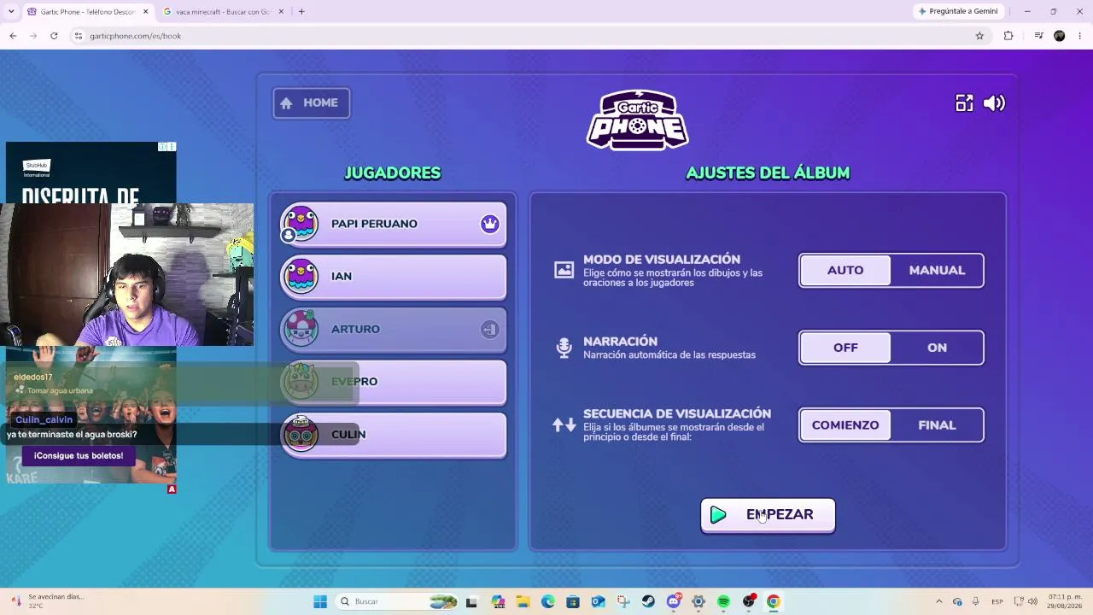Image resolution: width=1093 pixels, height=615 pixels.
Task: Toggle fullscreen mode icon
Action: pyautogui.click(x=964, y=103)
